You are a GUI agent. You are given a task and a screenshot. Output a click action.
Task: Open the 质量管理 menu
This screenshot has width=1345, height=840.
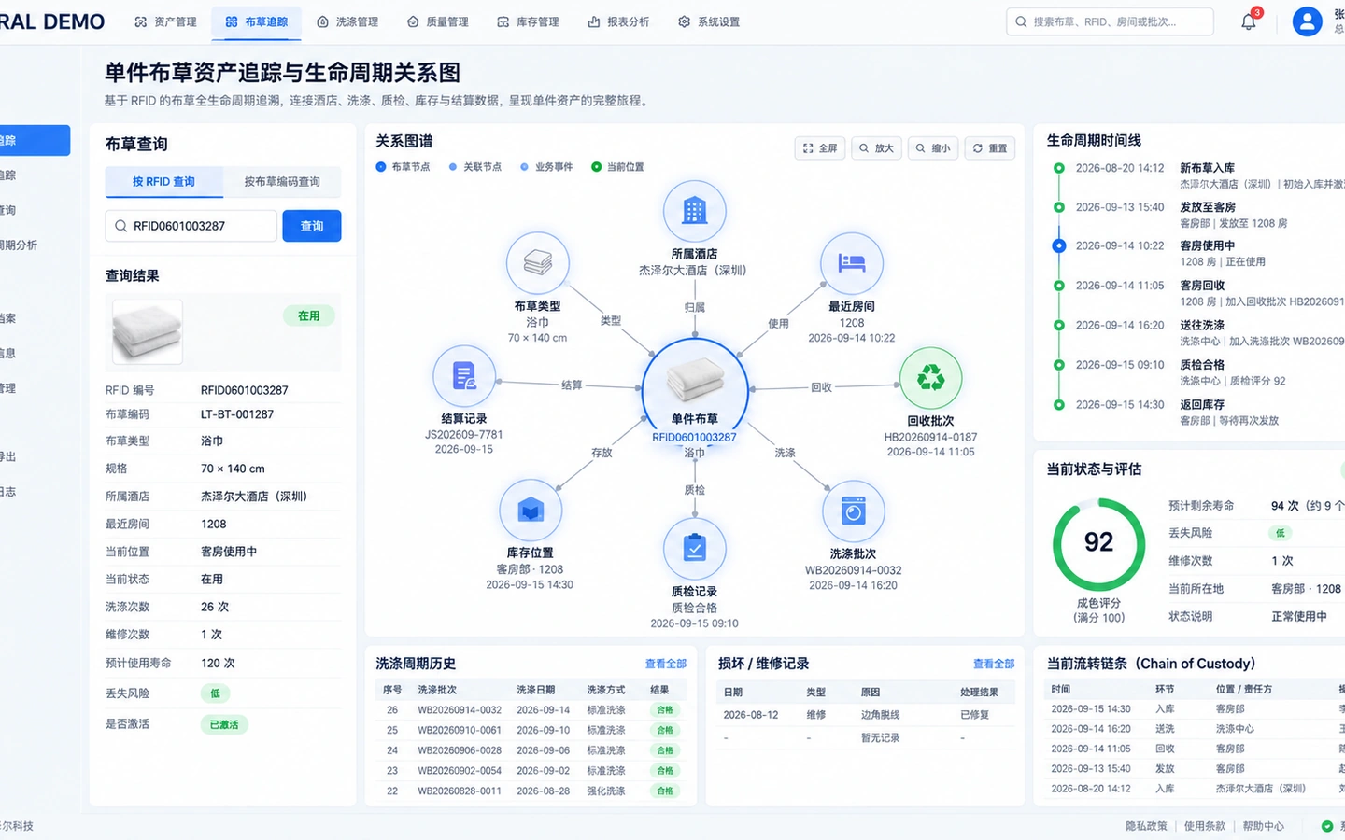click(438, 21)
